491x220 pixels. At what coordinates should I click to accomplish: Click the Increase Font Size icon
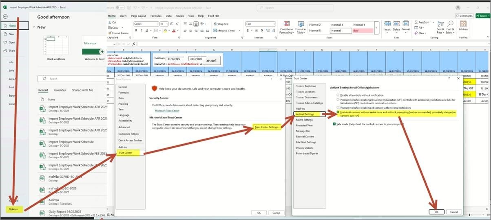click(x=171, y=24)
